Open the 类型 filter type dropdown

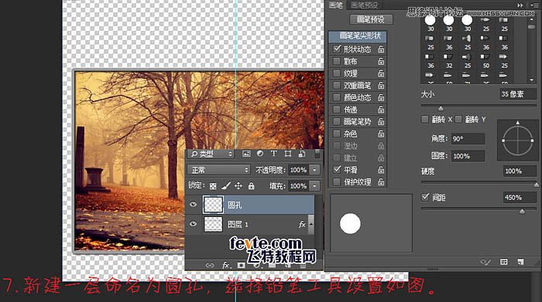211,154
